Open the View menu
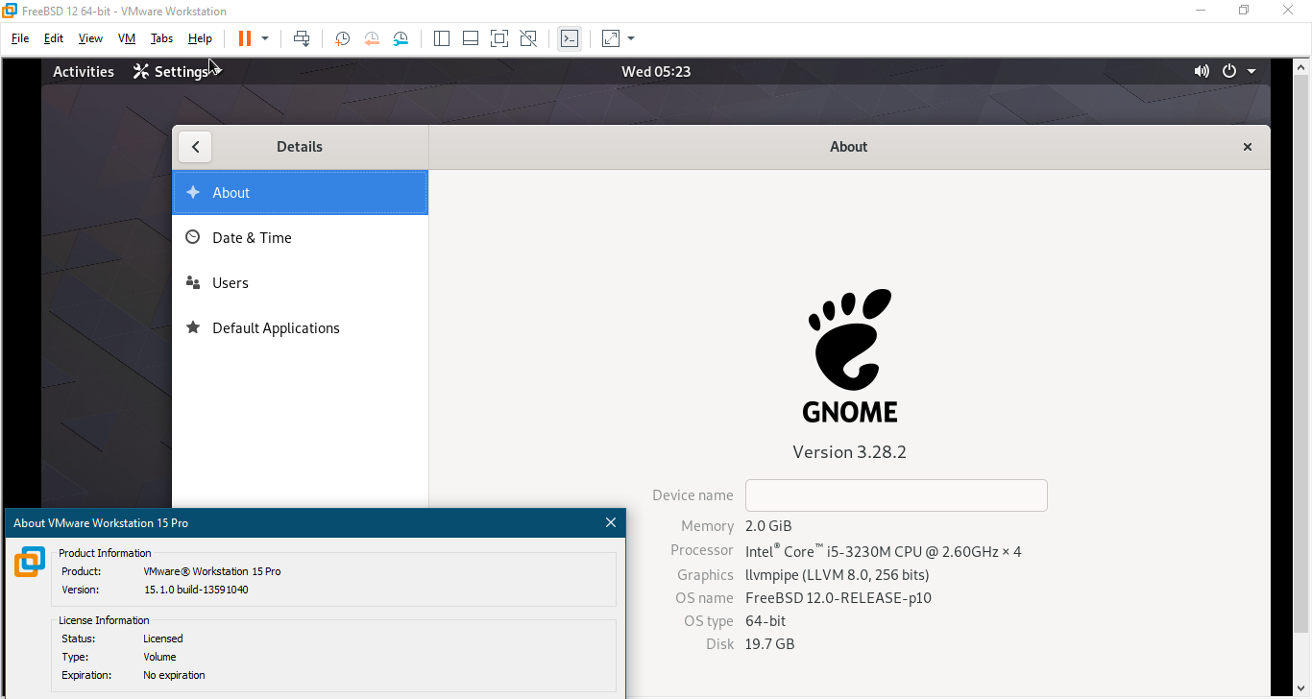This screenshot has height=699, width=1312. pyautogui.click(x=90, y=38)
